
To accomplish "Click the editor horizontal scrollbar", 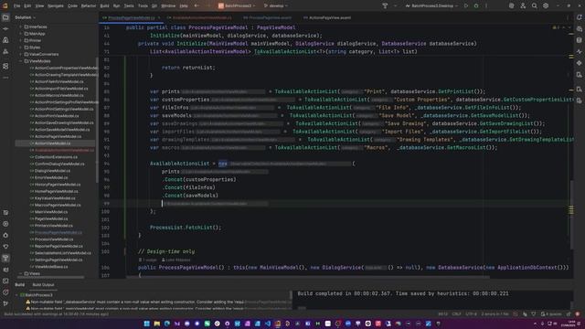I will pos(308,277).
